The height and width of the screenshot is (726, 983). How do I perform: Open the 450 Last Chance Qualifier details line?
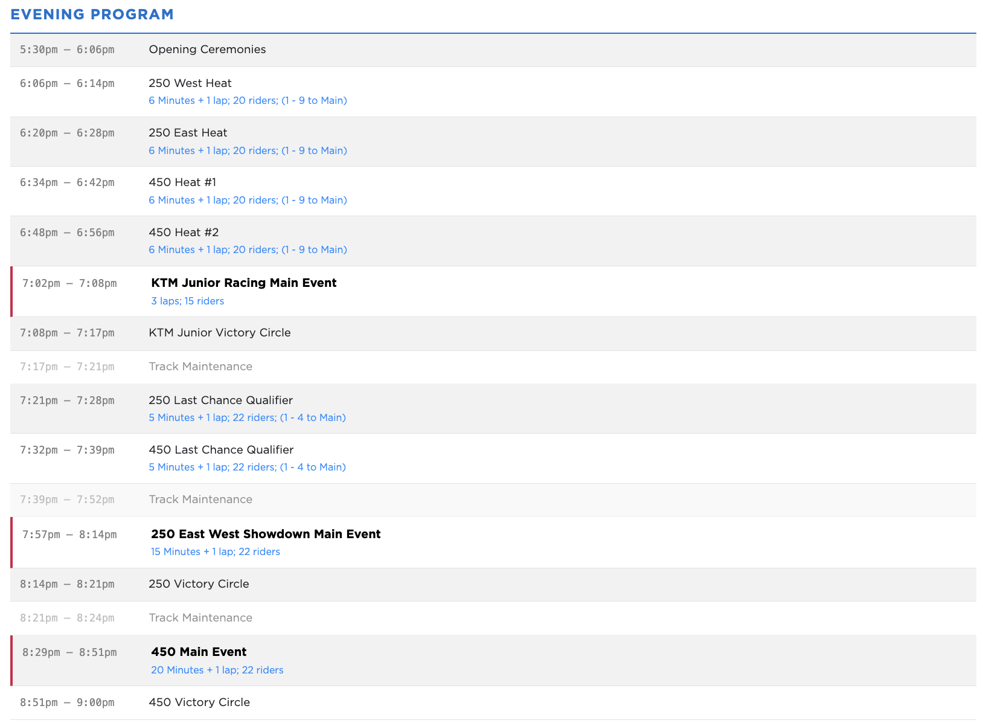pyautogui.click(x=247, y=467)
